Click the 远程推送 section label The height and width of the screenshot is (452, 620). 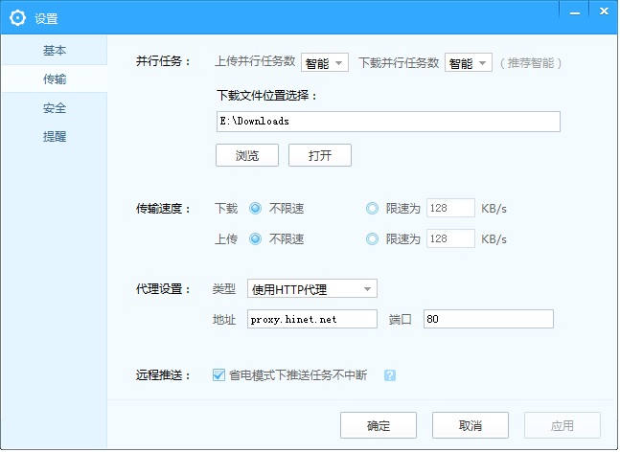163,375
